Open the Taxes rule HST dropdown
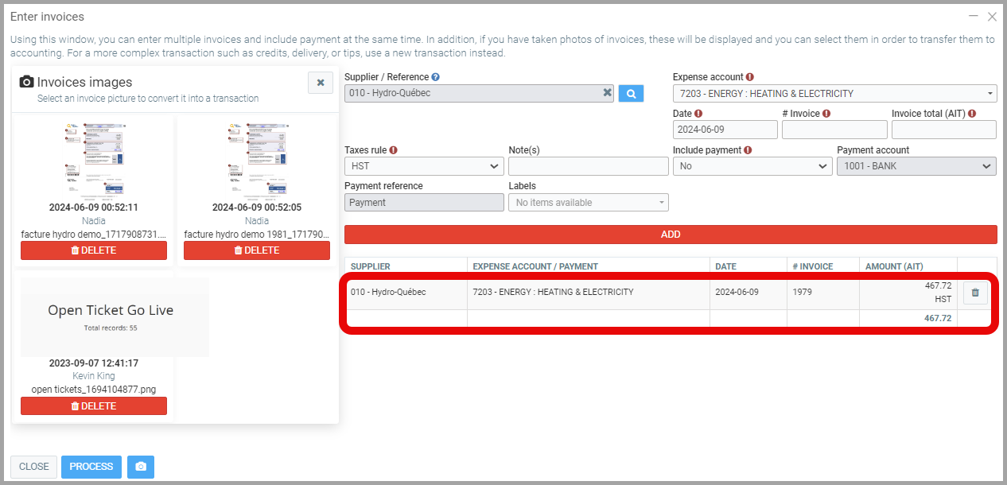Screen dimensions: 1007x485 tap(423, 167)
